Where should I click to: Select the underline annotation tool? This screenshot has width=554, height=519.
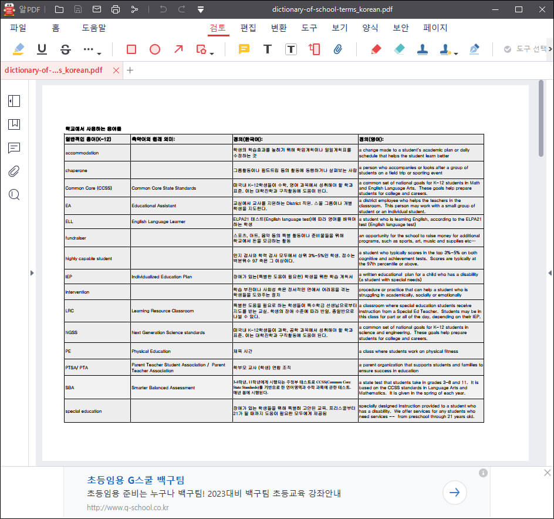41,50
